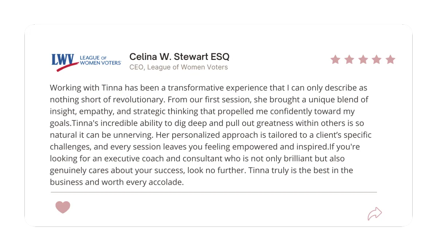Select the fifth rating star
The height and width of the screenshot is (245, 437).
point(390,60)
